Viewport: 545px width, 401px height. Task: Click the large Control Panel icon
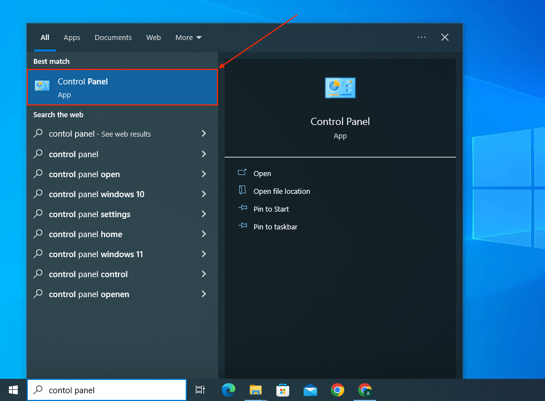click(x=340, y=88)
